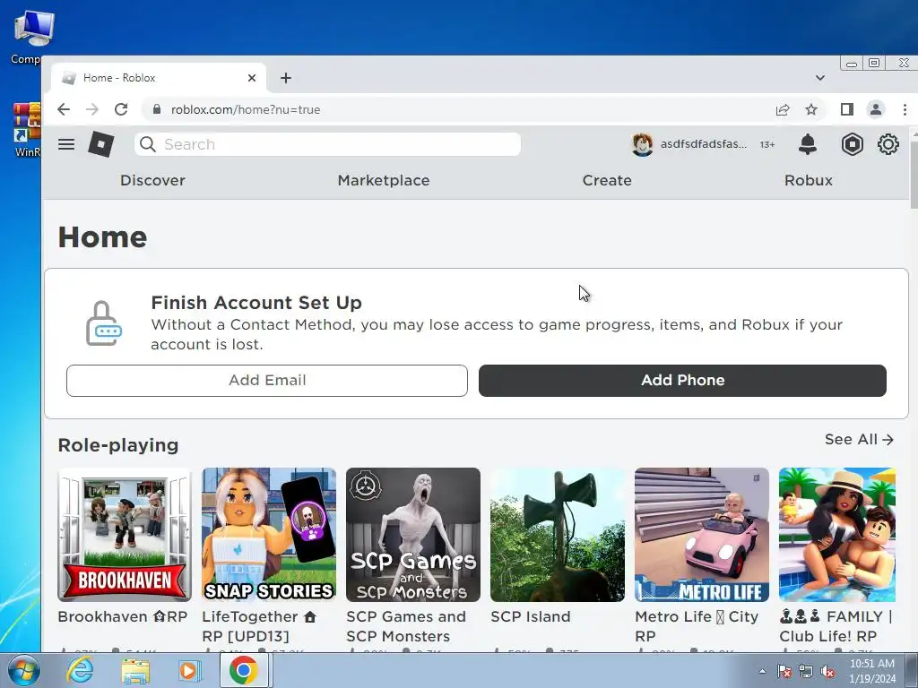Click the Role-playing section heading
The image size is (918, 688).
[x=118, y=445]
